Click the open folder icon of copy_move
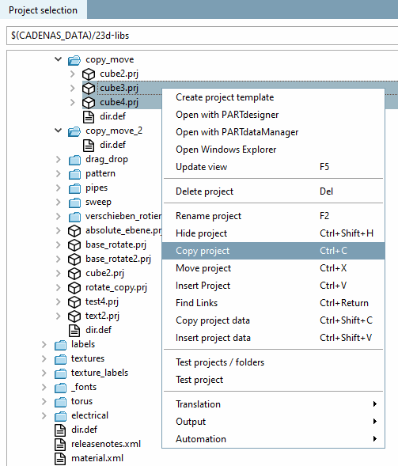This screenshot has height=466, width=398. pyautogui.click(x=74, y=60)
